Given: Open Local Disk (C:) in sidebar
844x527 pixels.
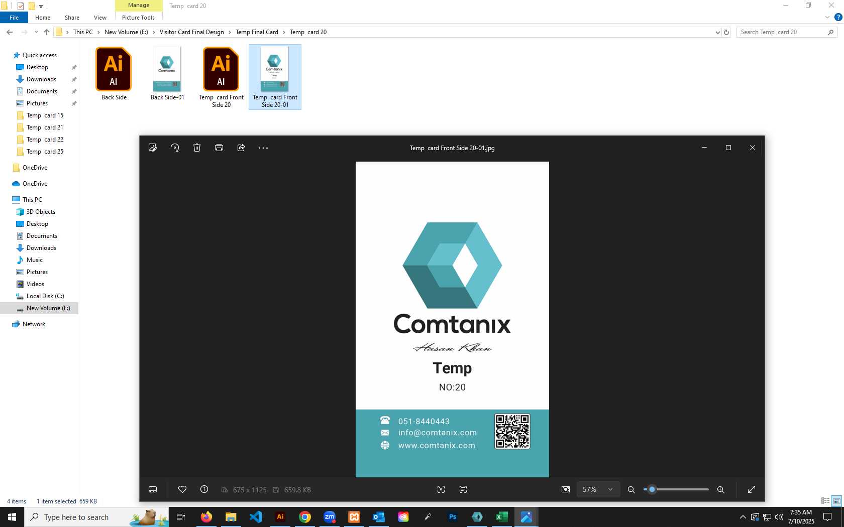Looking at the screenshot, I should pyautogui.click(x=45, y=296).
